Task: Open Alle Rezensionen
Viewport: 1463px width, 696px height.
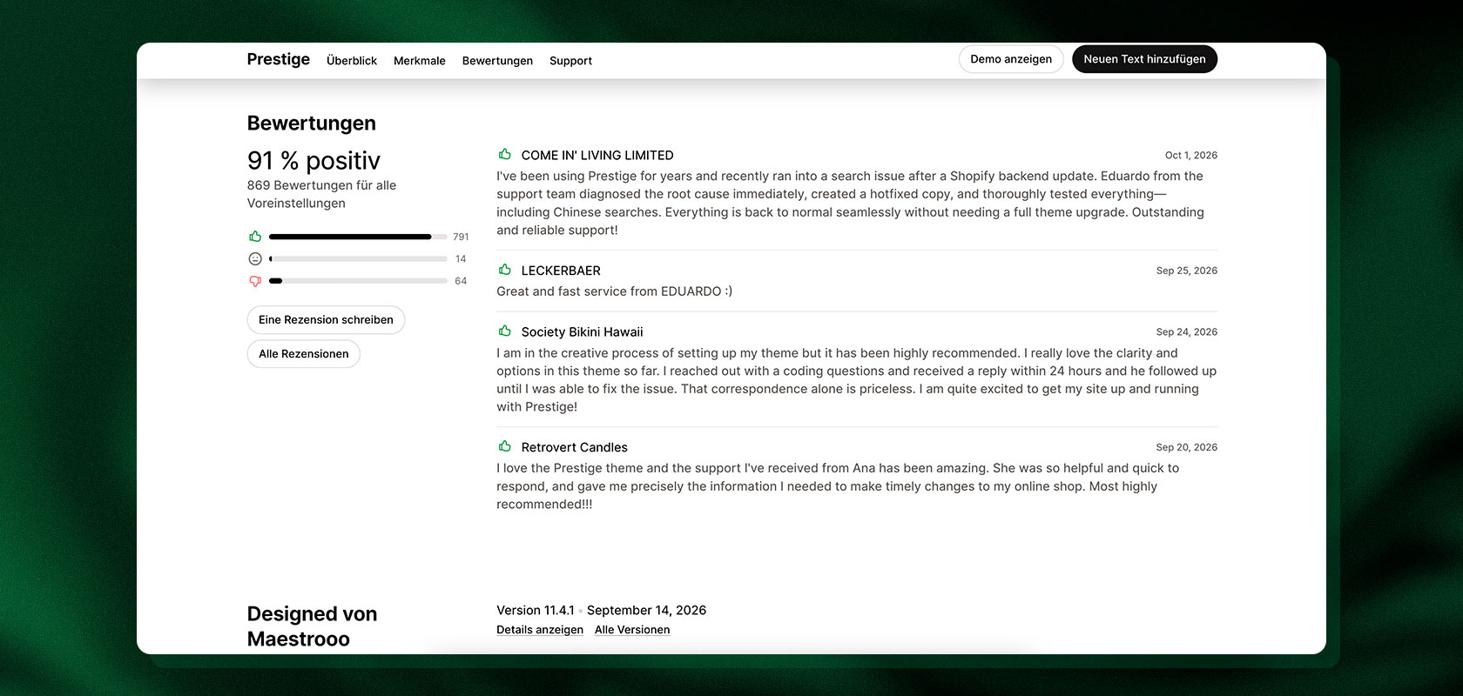Action: 303,353
